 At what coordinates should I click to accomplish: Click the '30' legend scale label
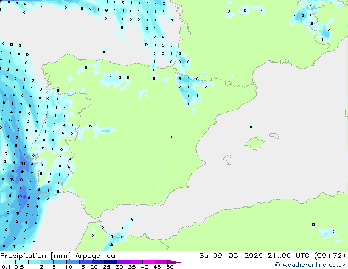point(119,267)
